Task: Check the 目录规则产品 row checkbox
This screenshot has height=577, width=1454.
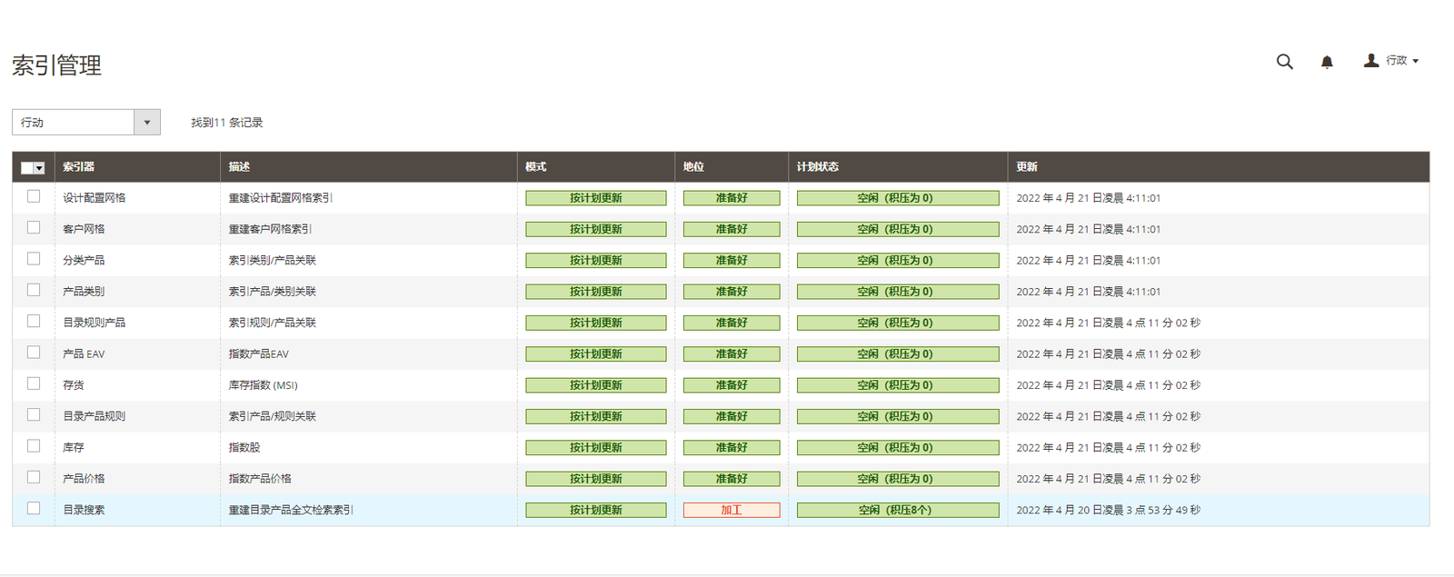Action: [34, 322]
